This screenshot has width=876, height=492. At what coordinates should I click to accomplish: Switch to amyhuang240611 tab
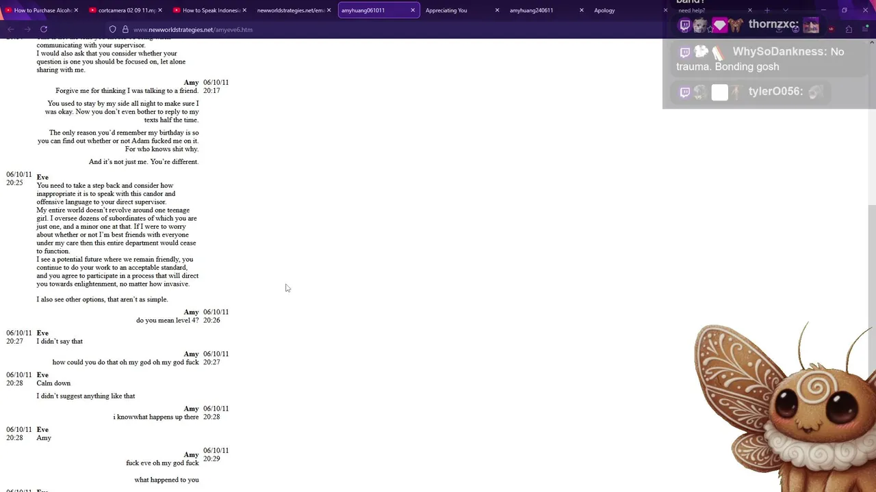pos(547,10)
